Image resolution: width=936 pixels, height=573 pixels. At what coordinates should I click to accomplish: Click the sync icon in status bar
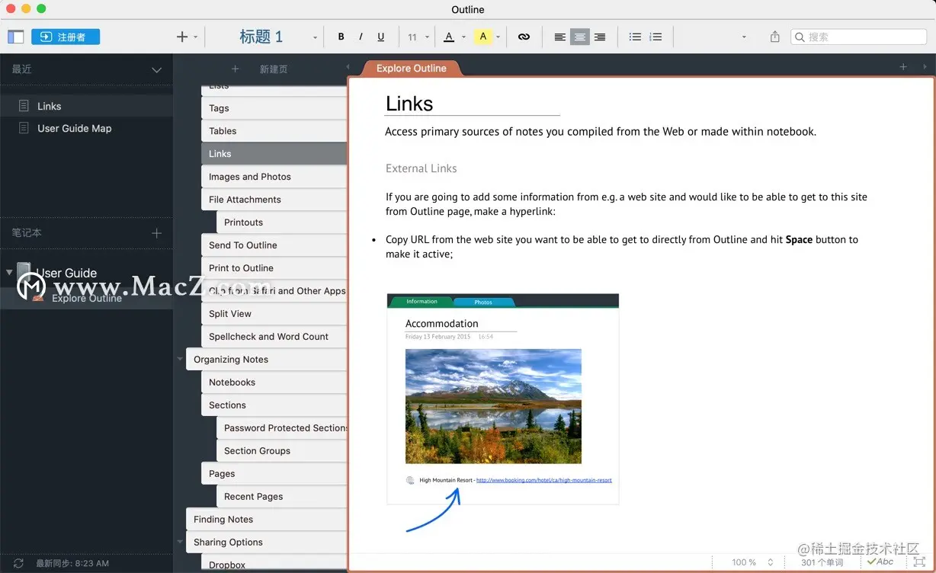[18, 563]
